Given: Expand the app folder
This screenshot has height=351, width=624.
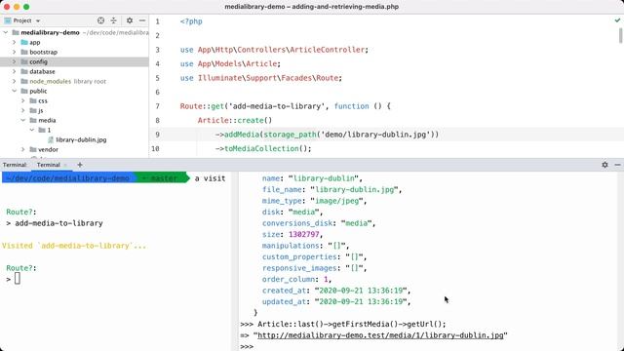Looking at the screenshot, I should click(x=15, y=42).
